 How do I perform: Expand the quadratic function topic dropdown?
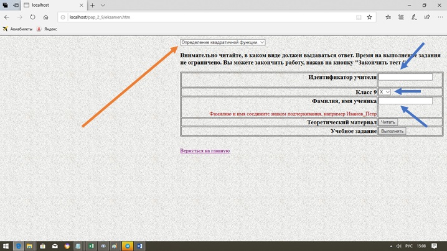coord(222,42)
